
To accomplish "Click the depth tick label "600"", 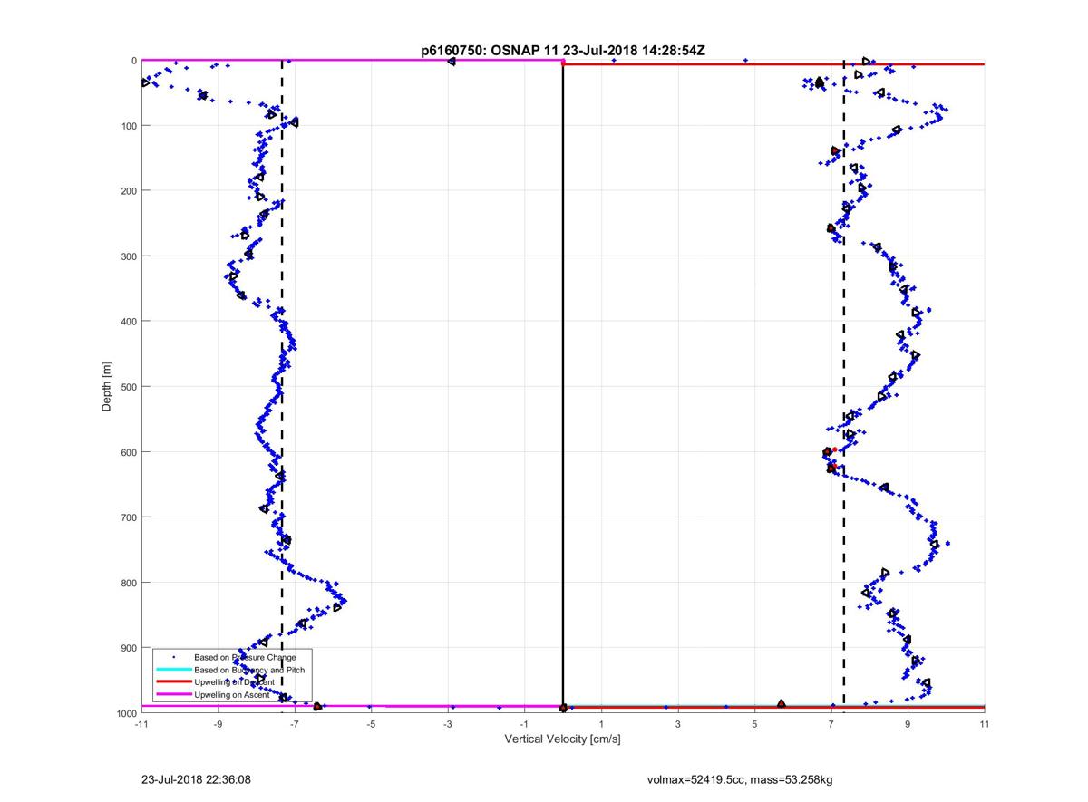I will click(x=129, y=452).
